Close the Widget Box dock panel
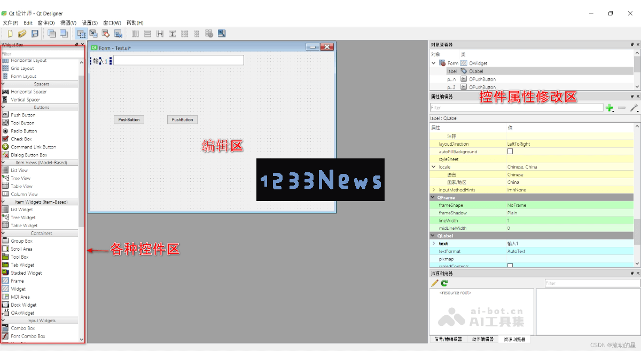Screen dimensions: 641x360 (x=82, y=45)
